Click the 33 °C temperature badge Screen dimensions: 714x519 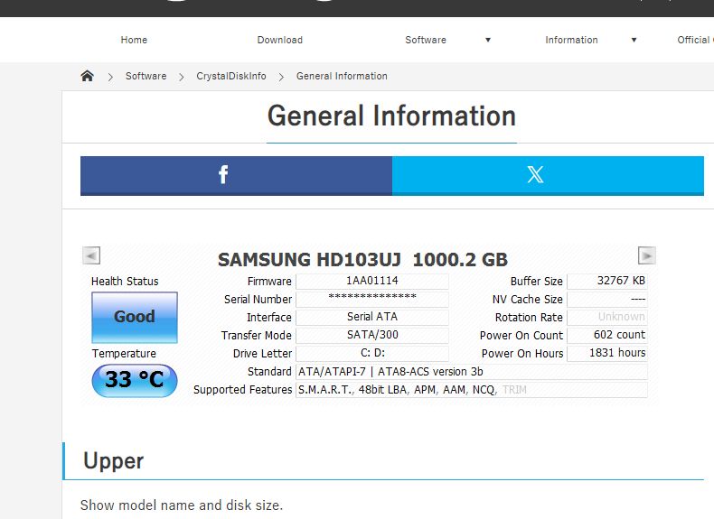tap(135, 380)
